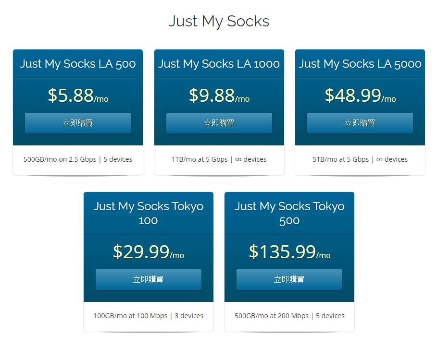Image resolution: width=437 pixels, height=346 pixels.
Task: Click 立即購買 under Just My Socks LA 500
Action: [77, 123]
